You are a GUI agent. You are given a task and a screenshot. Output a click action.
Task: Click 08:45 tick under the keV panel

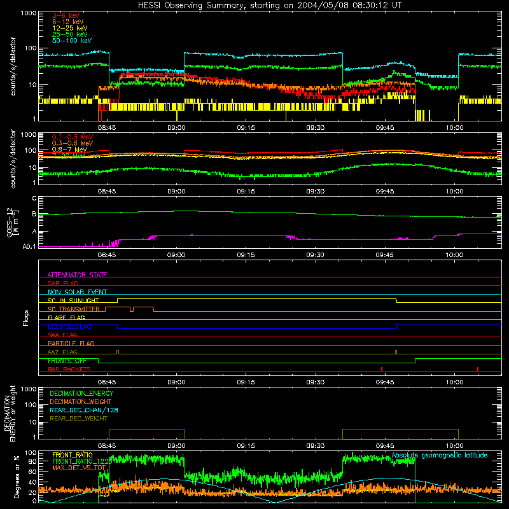[107, 128]
